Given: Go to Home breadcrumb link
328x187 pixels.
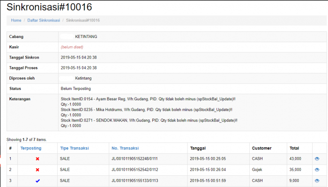Looking at the screenshot, I should 16,20.
